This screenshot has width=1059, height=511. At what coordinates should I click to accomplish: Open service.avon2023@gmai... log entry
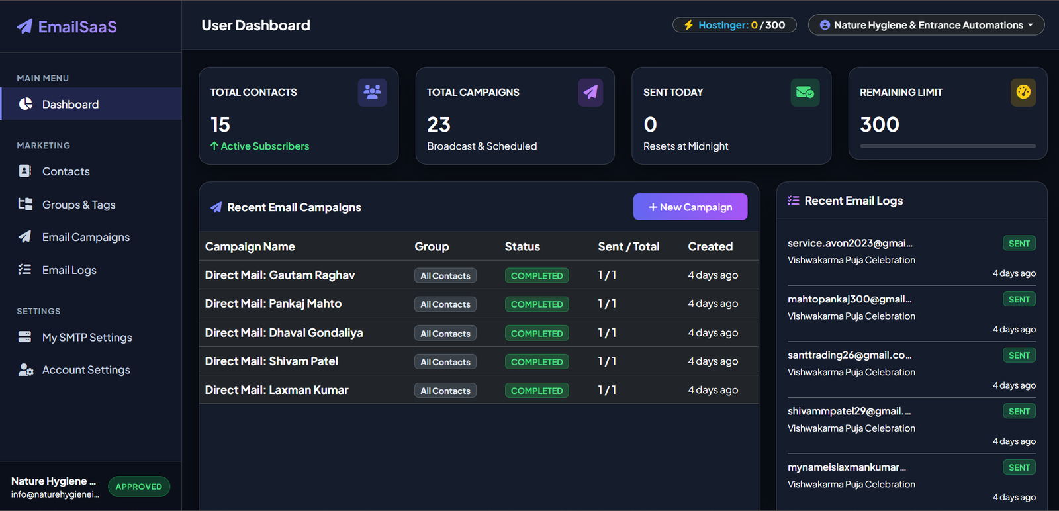[911, 257]
